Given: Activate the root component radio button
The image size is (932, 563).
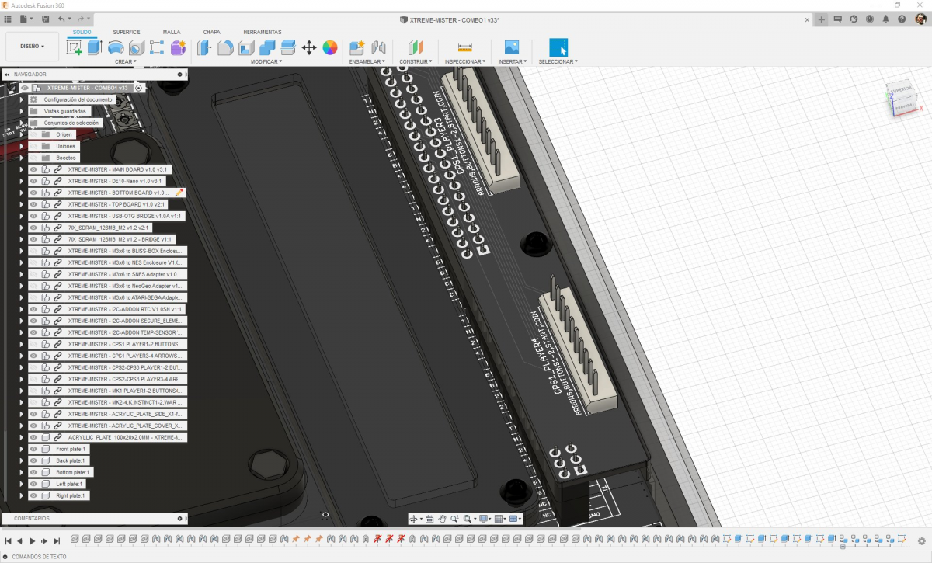Looking at the screenshot, I should [139, 88].
